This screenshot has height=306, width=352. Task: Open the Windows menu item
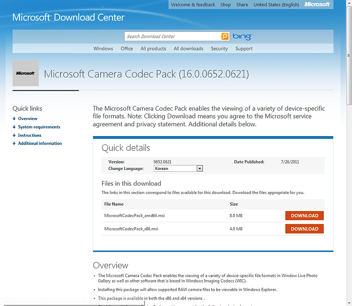click(103, 48)
